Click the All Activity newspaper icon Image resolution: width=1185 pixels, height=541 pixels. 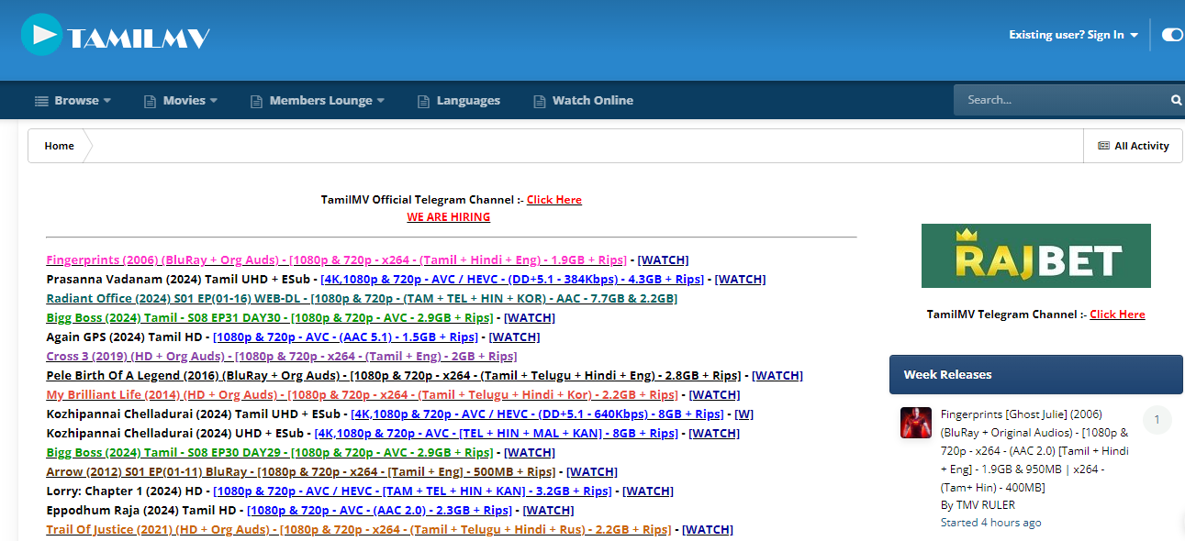click(x=1104, y=146)
